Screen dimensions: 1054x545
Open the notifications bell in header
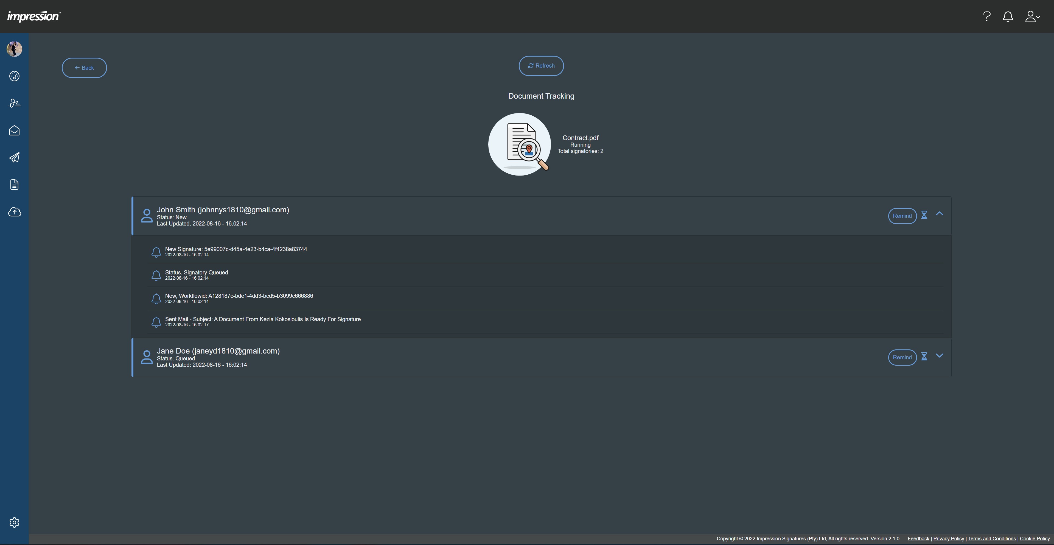[1008, 16]
